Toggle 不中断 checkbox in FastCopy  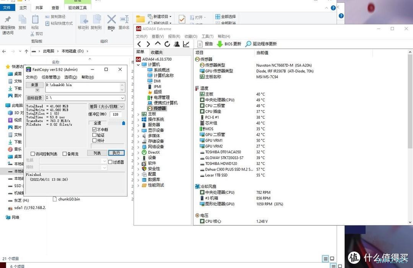pos(94,130)
